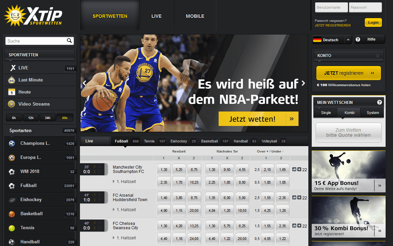Viewport: 393px width, 246px height.
Task: Open statistics icon for FC Arsenal match
Action: [x=294, y=197]
